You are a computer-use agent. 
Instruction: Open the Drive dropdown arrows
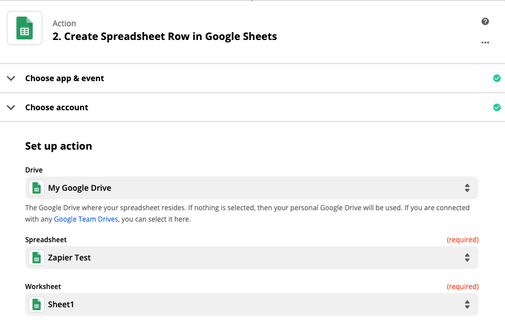[467, 188]
